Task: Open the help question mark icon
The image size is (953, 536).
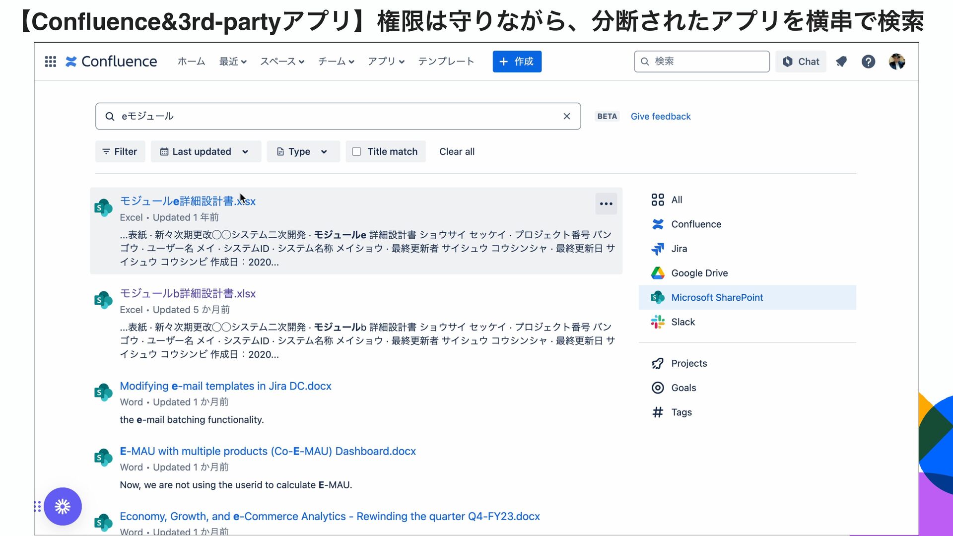Action: [868, 62]
